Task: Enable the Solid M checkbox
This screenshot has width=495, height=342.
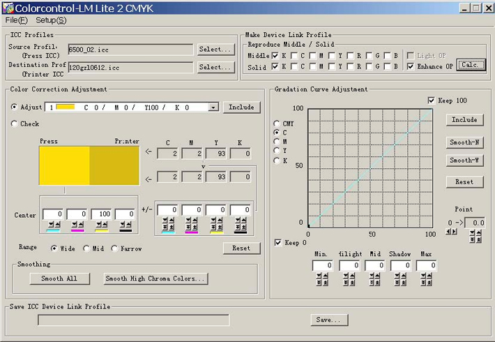Action: [x=312, y=66]
